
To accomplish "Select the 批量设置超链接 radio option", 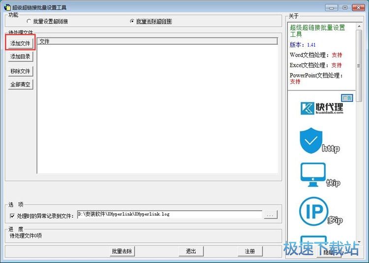I will tap(47, 22).
